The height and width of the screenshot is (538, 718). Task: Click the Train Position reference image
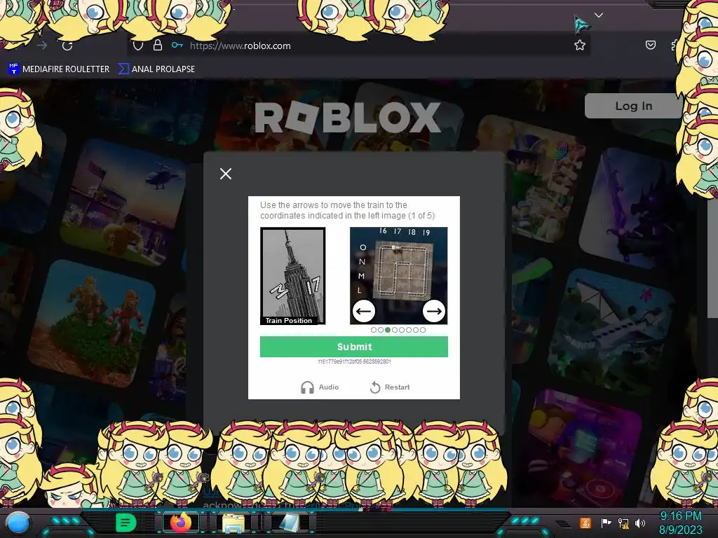[x=292, y=276]
